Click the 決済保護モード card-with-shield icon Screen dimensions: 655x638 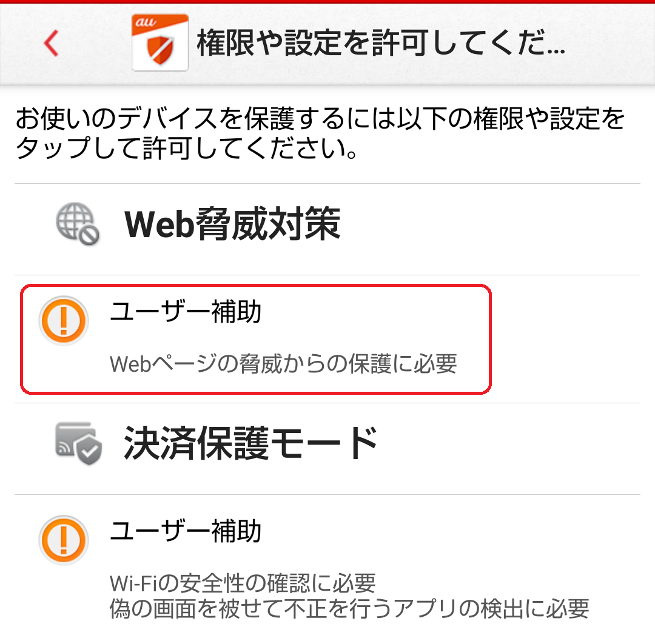point(78,443)
